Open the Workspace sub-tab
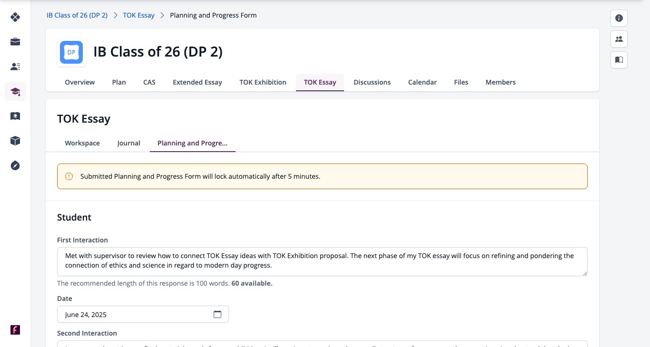650x347 pixels. point(82,143)
